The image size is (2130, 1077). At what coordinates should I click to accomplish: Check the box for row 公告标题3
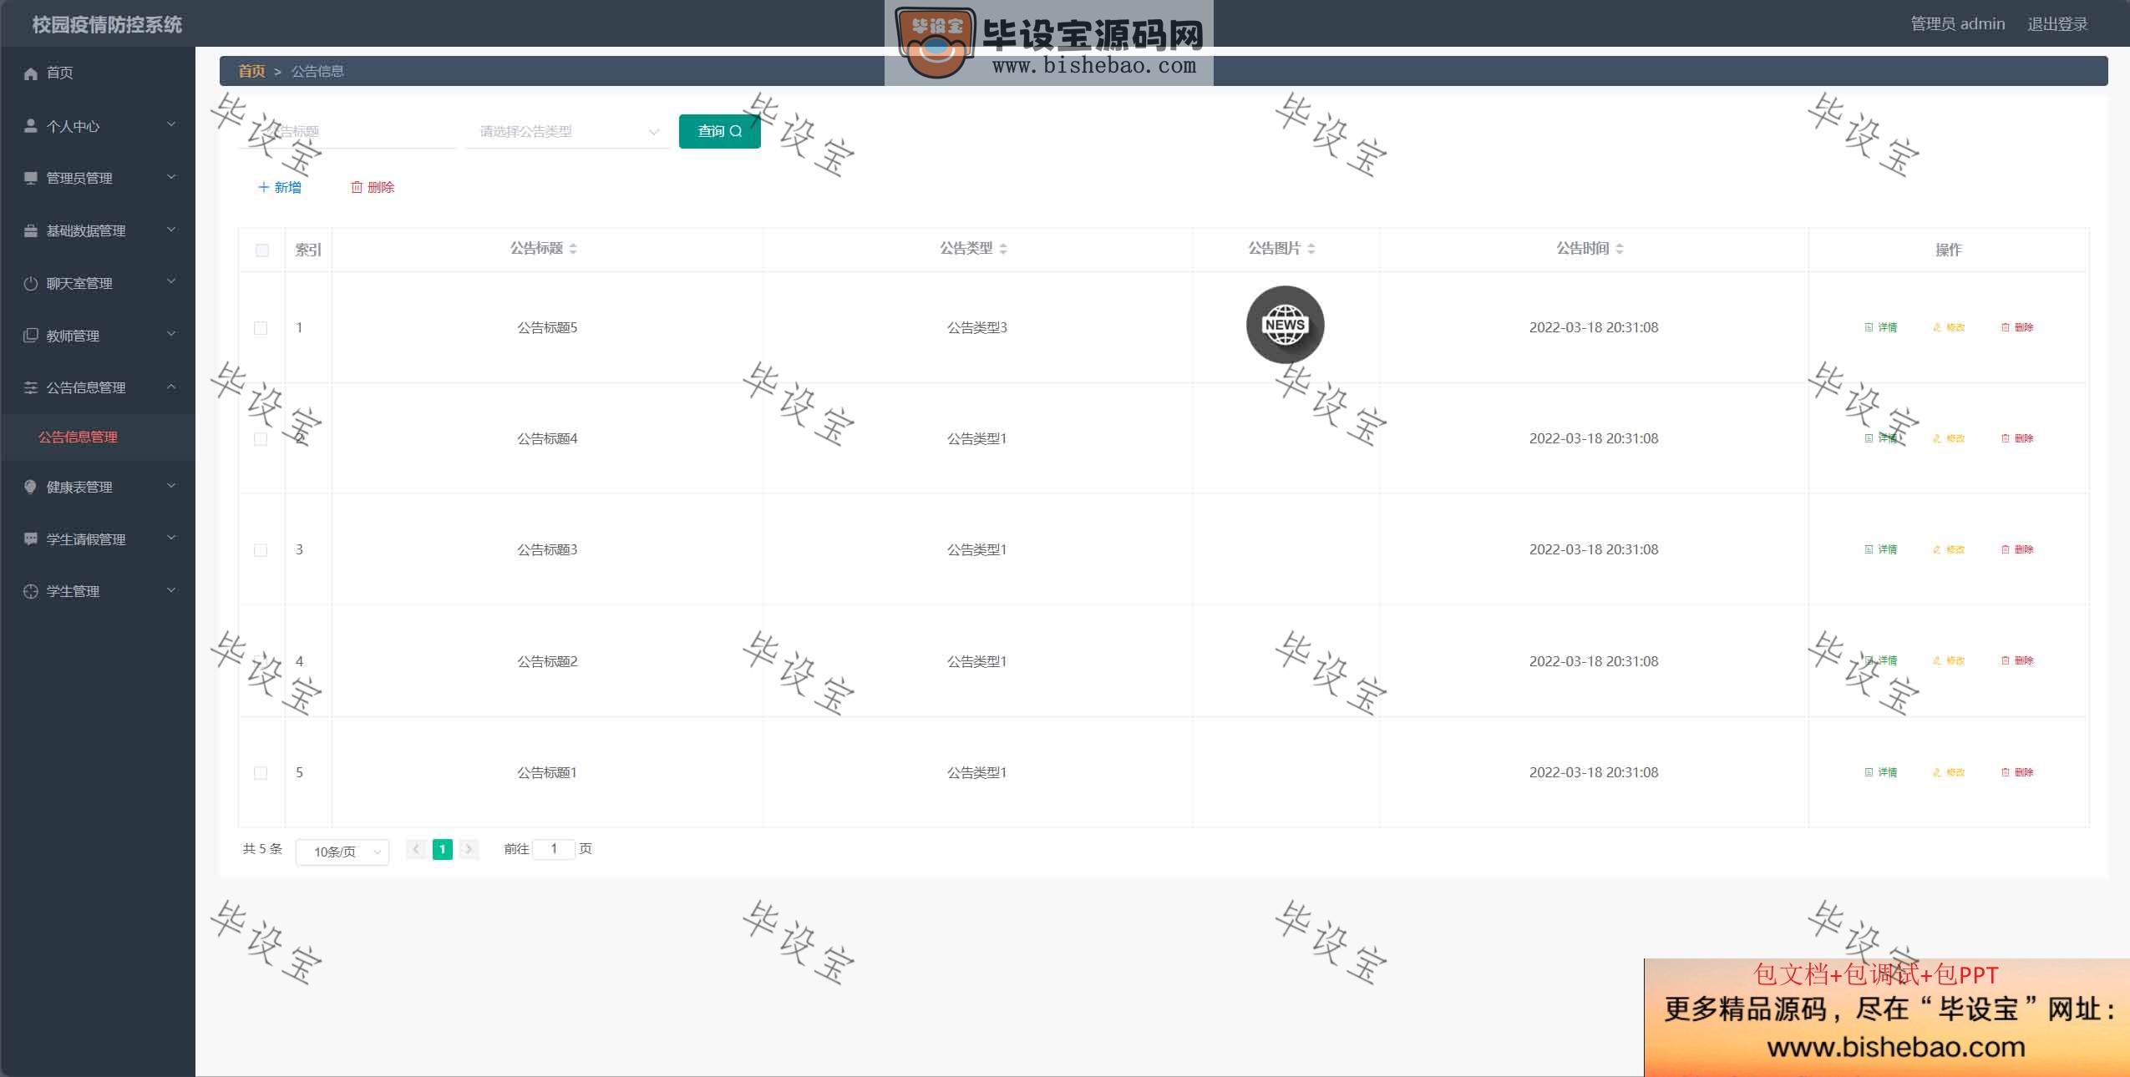point(261,550)
